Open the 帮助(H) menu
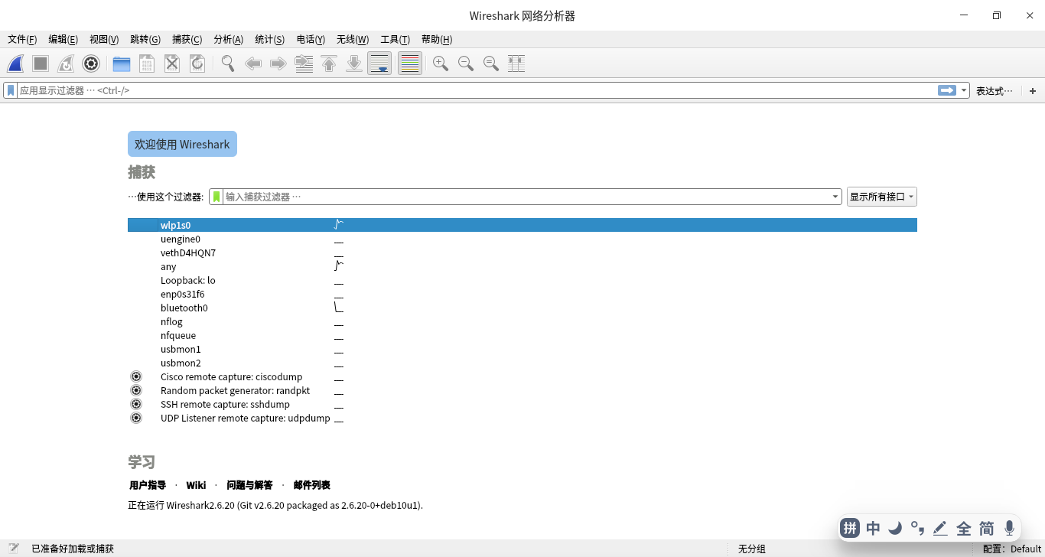Viewport: 1045px width, 557px height. [437, 40]
